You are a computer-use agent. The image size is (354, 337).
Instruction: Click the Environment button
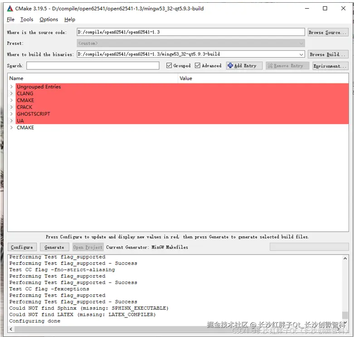tap(330, 66)
